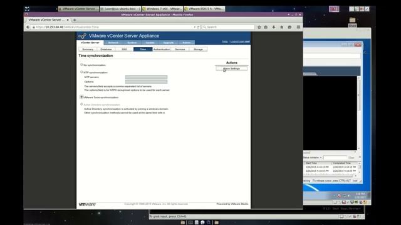Click red alert tray icon in Windows taskbar

[x=339, y=196]
